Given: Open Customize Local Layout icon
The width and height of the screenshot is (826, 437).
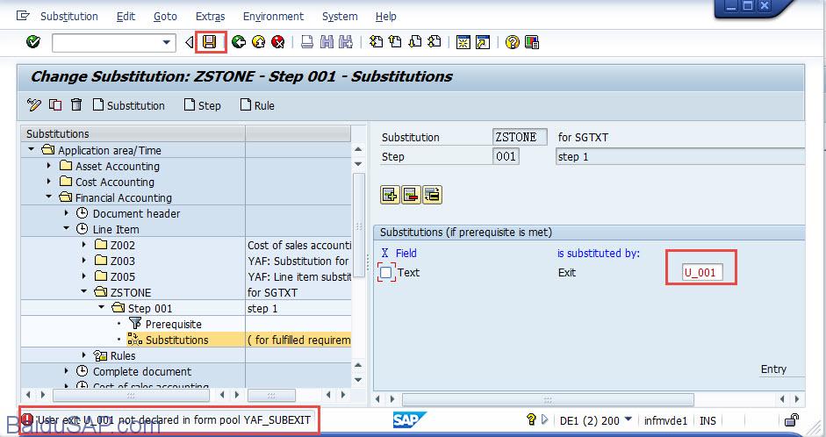Looking at the screenshot, I should 532,42.
